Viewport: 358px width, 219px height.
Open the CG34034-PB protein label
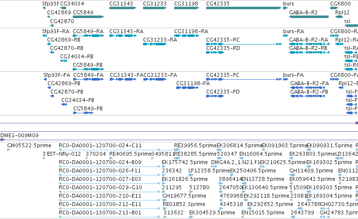tap(78, 100)
